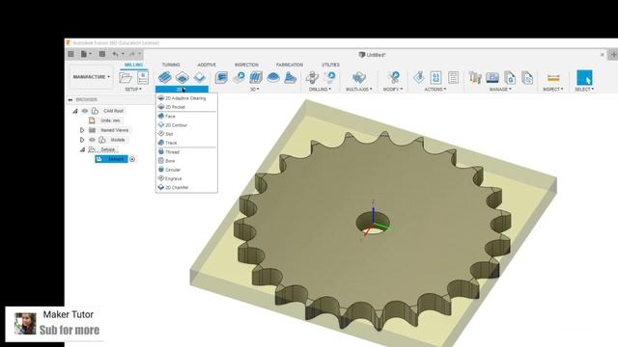This screenshot has height=347, width=618.
Task: Click the 2D Adaptive Clearing toolbar icon
Action: 165,77
